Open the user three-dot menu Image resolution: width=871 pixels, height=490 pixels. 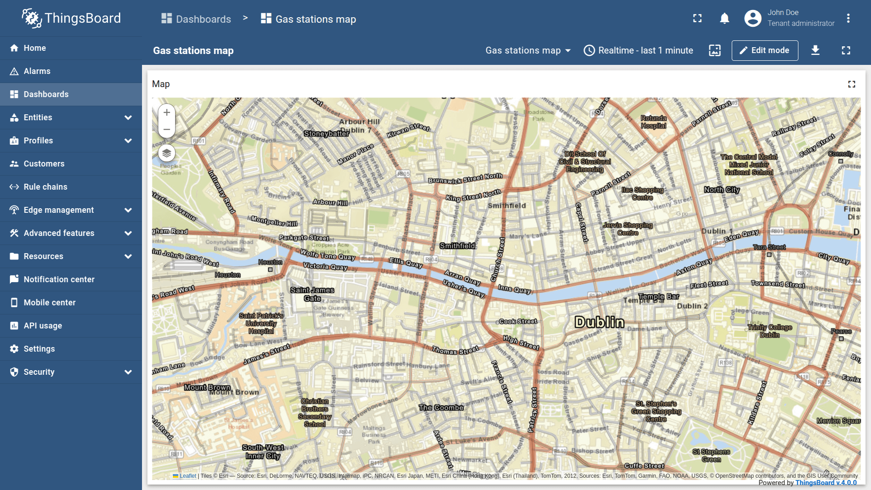(x=848, y=19)
